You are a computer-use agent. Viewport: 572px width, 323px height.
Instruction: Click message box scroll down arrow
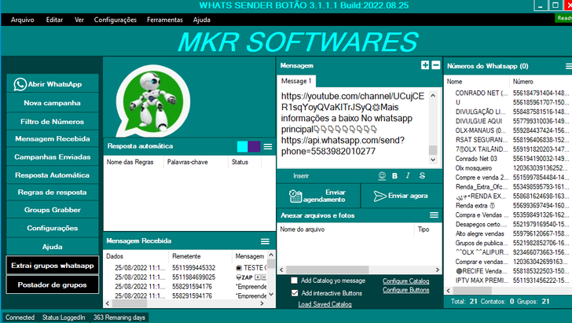(433, 160)
